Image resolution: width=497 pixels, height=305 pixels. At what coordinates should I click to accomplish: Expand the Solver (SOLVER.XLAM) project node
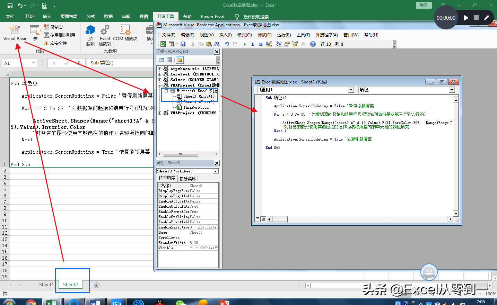[160, 80]
